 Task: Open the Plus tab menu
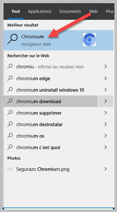(110, 11)
